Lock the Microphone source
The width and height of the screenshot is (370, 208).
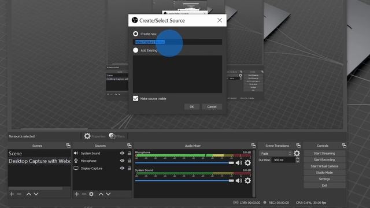coord(129,161)
